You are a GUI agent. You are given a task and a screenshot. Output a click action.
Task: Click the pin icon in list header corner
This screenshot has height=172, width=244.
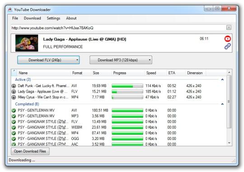14,71
